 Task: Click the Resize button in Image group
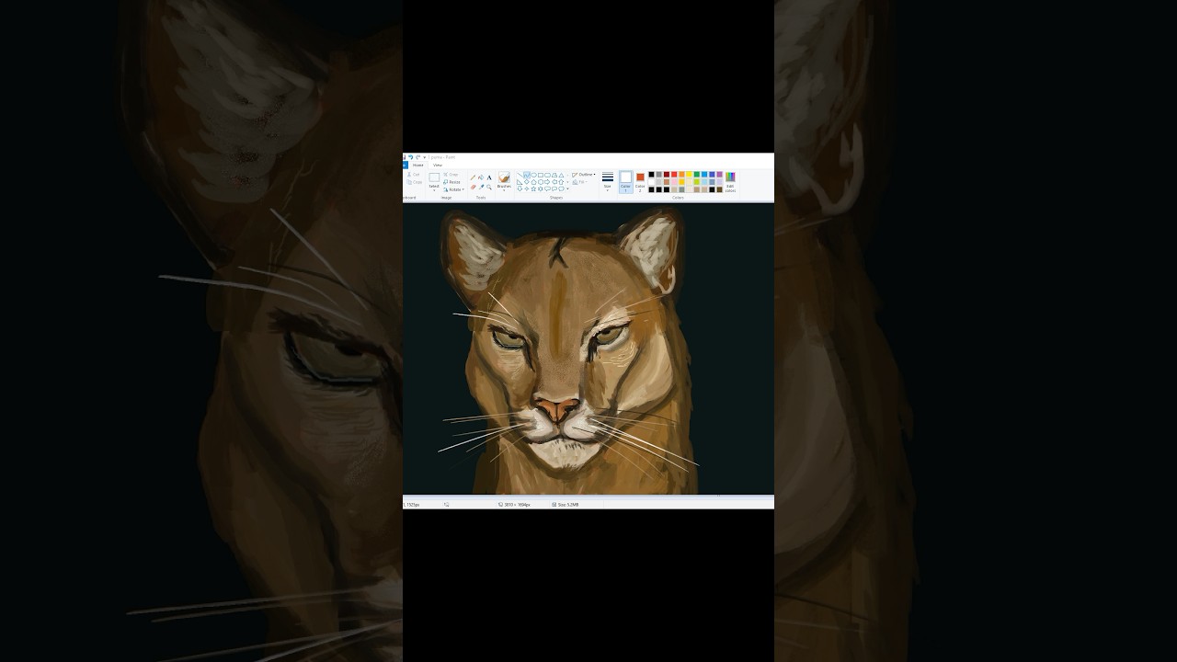[x=451, y=182]
